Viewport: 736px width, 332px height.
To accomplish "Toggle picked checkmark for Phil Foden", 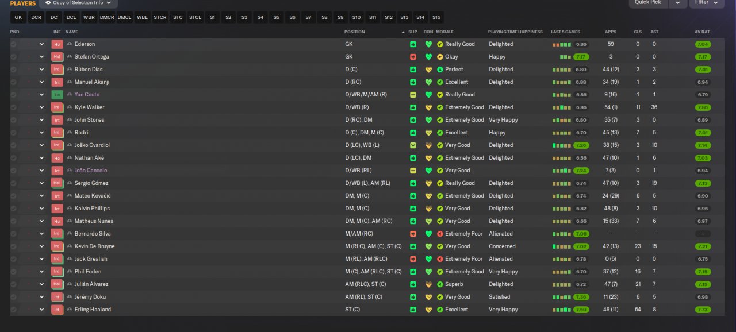I will pyautogui.click(x=14, y=272).
